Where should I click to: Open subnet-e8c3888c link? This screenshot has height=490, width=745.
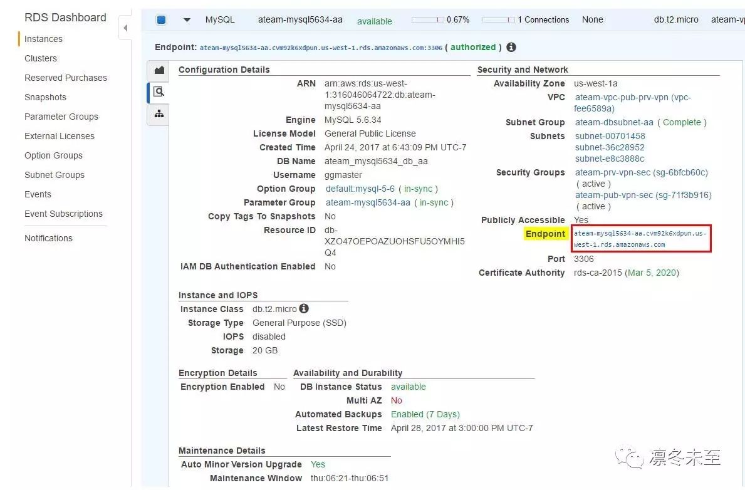(610, 159)
